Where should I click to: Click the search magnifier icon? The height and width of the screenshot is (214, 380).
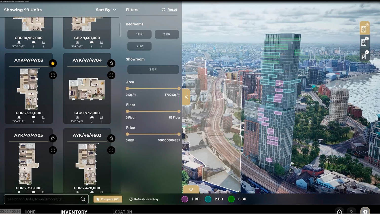83,199
